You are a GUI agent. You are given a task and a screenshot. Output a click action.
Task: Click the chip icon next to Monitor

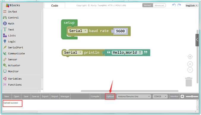coord(182,96)
